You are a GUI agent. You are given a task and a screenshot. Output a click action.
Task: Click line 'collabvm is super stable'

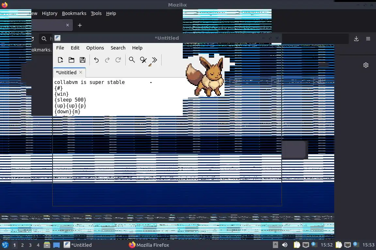click(x=89, y=82)
